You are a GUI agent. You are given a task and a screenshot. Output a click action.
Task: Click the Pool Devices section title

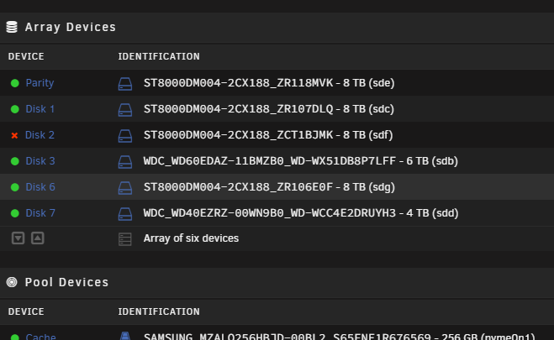(x=66, y=282)
